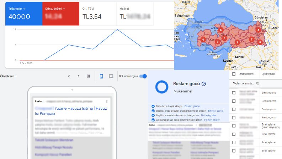Click checkmark beside Başlıklarınızı daha benzersiz suggestion
Screen dimensions: 282x159
[x=153, y=116]
